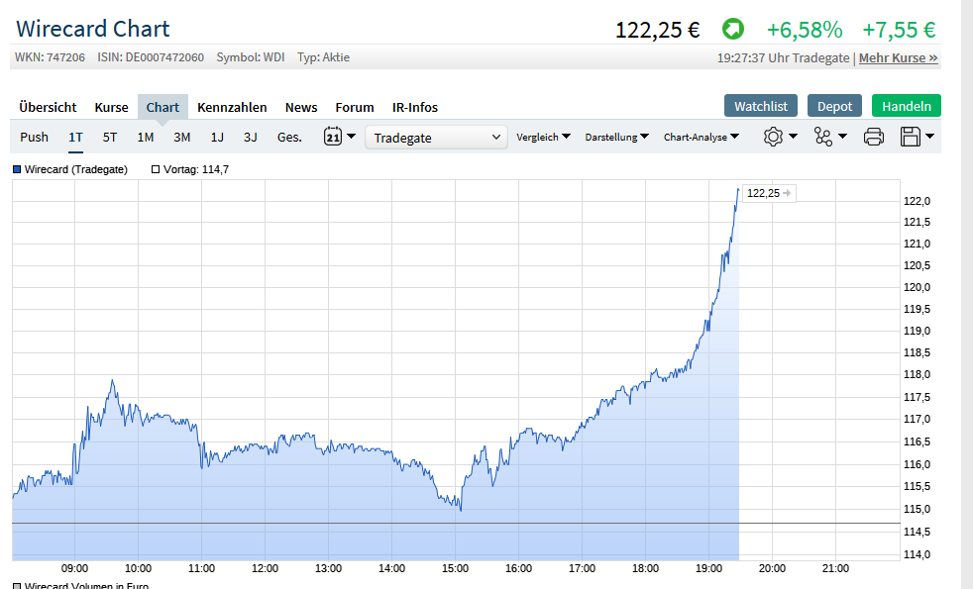Open dropdown arrow beside the save icon
The width and height of the screenshot is (973, 589).
pos(929,137)
